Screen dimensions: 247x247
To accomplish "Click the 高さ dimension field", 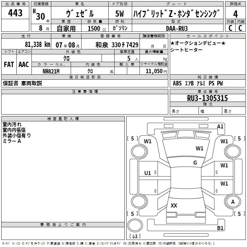I will coord(234,111).
